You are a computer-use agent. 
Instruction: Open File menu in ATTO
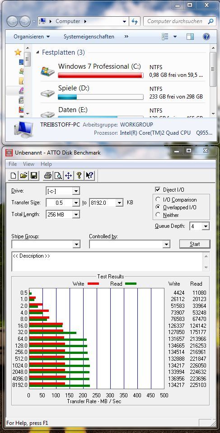(13, 164)
